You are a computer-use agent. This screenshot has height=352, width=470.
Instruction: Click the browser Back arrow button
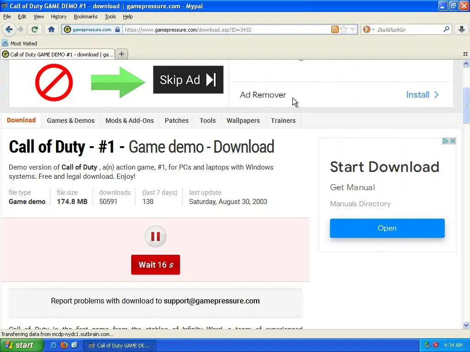coord(9,29)
